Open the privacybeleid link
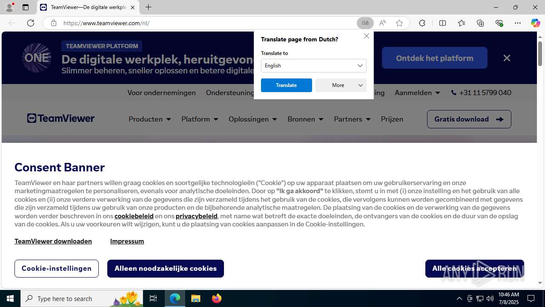Screen dimensions: 545x307 197,216
